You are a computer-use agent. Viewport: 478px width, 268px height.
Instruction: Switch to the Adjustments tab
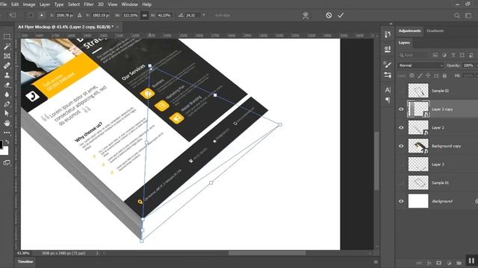pos(409,31)
